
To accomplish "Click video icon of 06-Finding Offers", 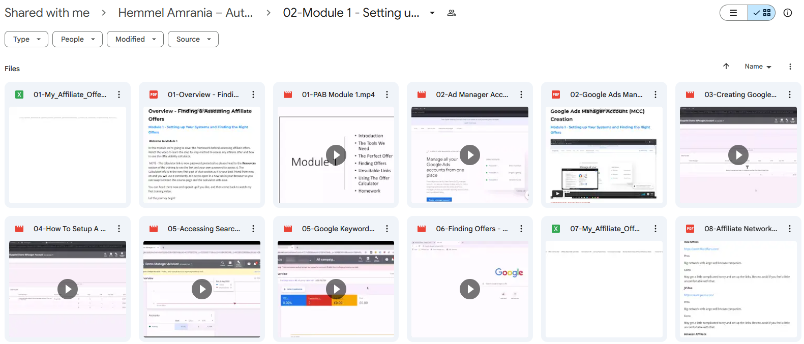I will [422, 229].
